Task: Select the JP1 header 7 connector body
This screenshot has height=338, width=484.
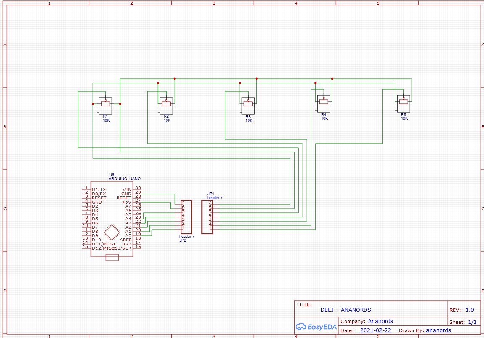Action: [x=207, y=217]
